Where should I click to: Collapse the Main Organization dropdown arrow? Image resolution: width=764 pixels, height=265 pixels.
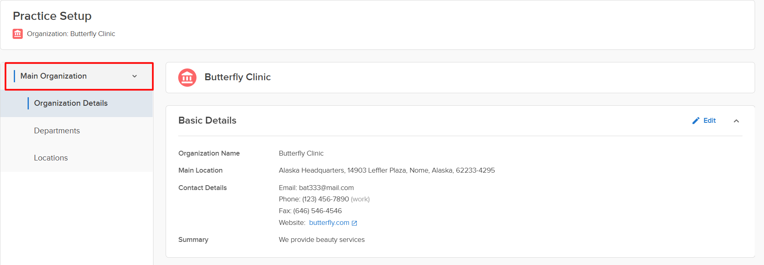point(134,76)
